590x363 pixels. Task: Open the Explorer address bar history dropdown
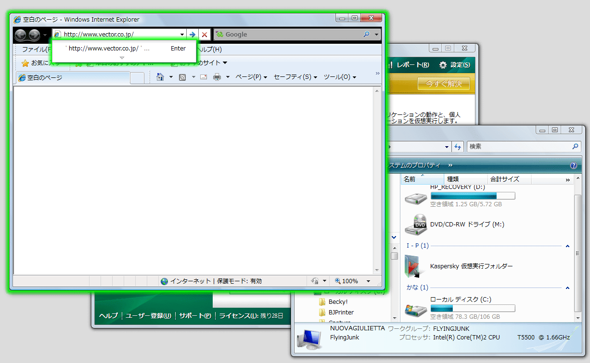(448, 147)
